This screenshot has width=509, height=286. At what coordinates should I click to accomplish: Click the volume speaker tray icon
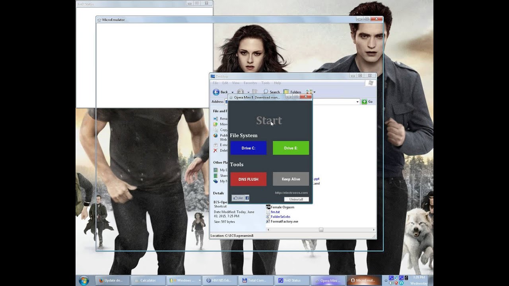pos(391,283)
